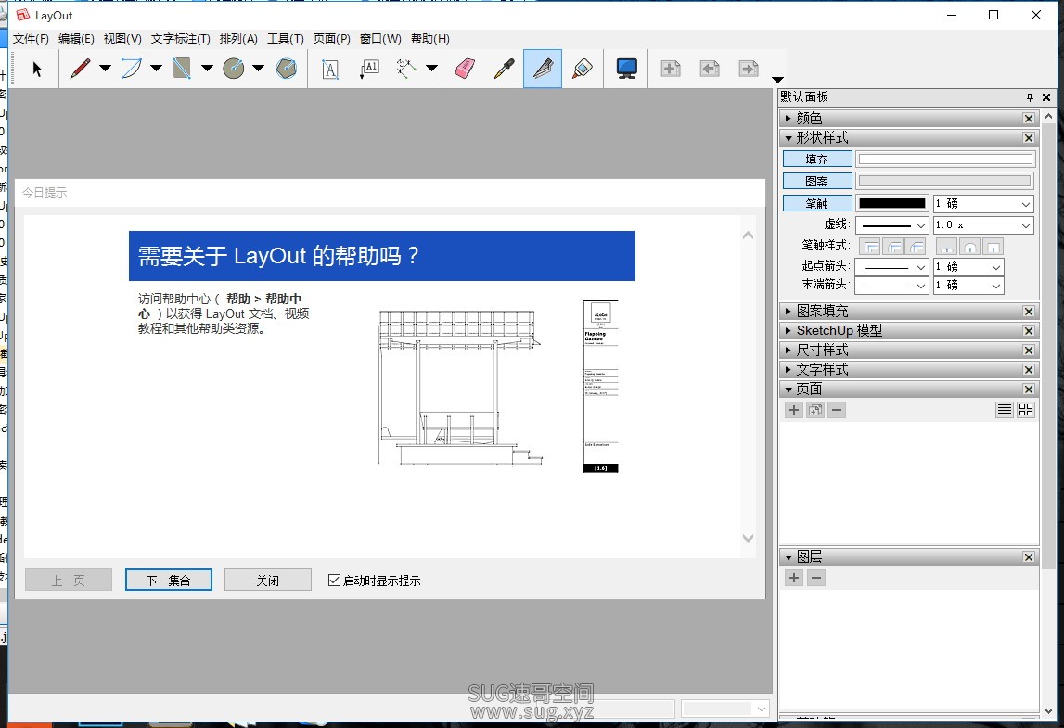The image size is (1064, 728).
Task: Add a new page in 页面 panel
Action: click(x=794, y=410)
